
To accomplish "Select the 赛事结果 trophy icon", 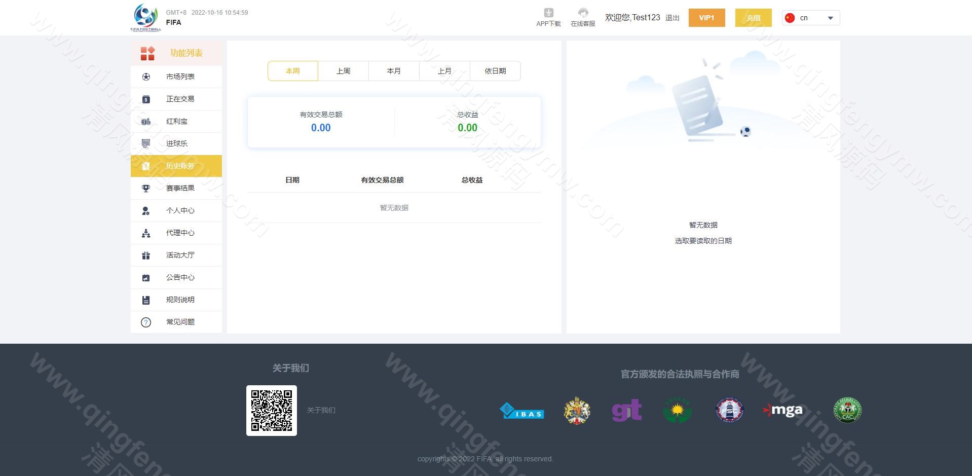I will 146,188.
